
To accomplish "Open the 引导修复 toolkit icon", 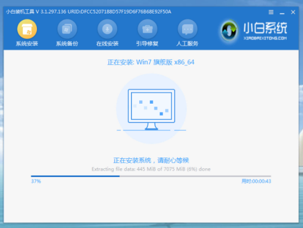I will pos(147,29).
